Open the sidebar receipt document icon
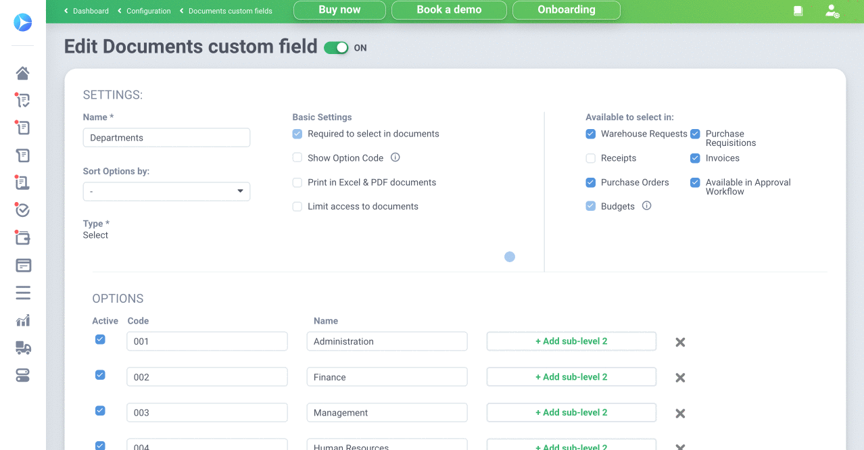The width and height of the screenshot is (864, 450). click(x=23, y=182)
